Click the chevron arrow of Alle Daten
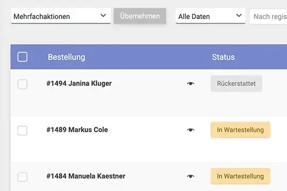Viewport: 287px width, 191px height. coord(239,15)
